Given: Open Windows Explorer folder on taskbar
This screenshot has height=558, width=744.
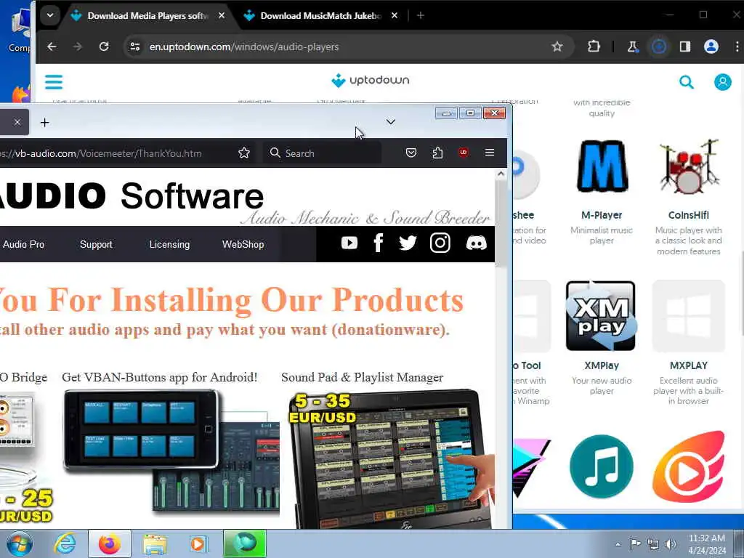Looking at the screenshot, I should (155, 544).
